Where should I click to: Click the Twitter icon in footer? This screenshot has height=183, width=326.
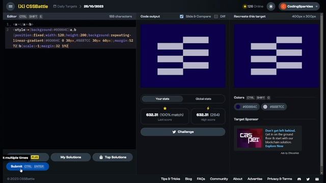tap(308, 179)
